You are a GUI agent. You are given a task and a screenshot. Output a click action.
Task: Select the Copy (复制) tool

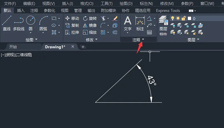[72, 25]
